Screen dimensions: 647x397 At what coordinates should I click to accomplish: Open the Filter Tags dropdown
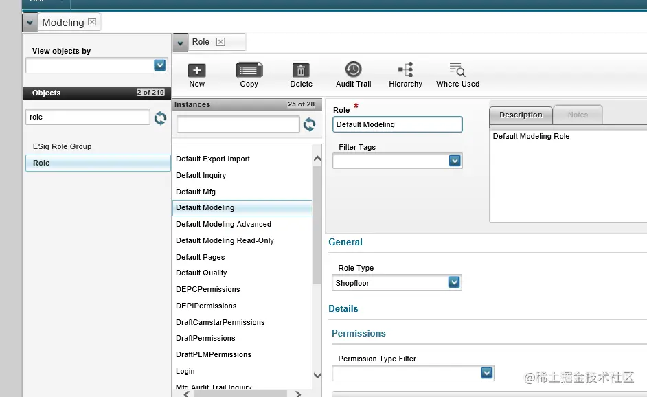tap(455, 161)
